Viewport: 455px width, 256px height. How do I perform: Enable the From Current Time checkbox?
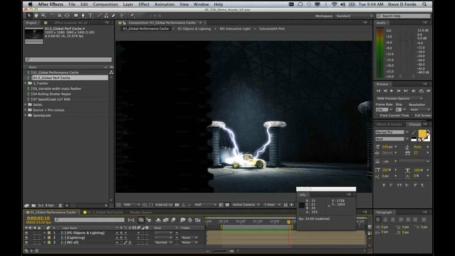[378, 115]
